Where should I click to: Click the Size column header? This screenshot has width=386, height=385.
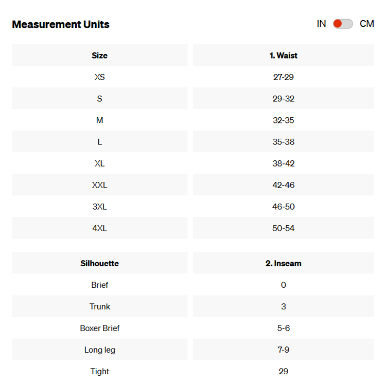coord(99,56)
